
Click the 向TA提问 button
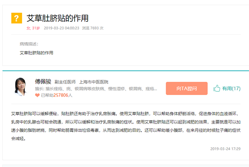[187, 88]
